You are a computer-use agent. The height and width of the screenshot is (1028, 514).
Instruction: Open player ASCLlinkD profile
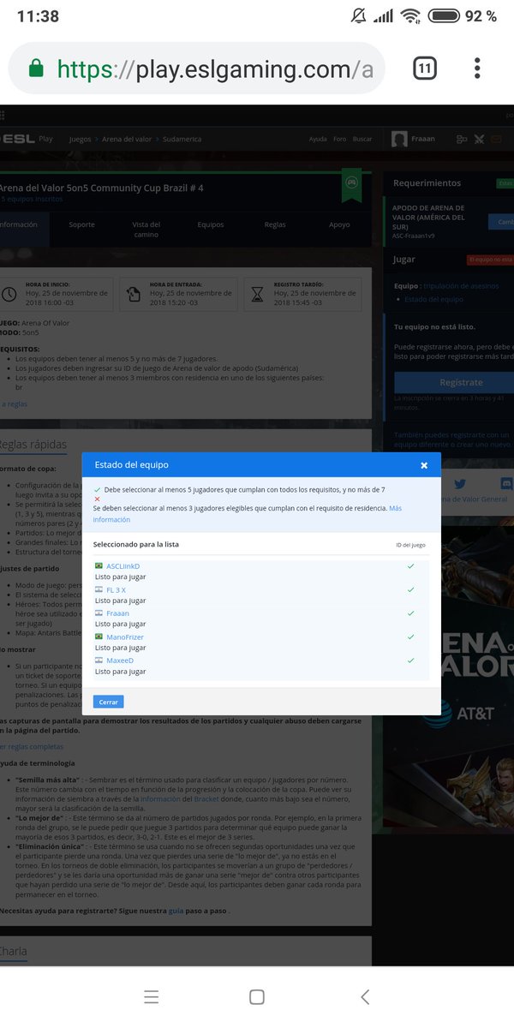[123, 566]
